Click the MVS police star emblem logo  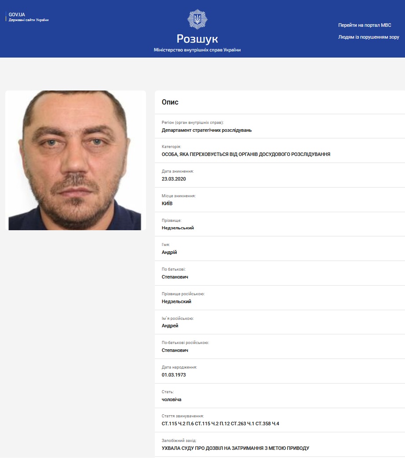click(197, 19)
